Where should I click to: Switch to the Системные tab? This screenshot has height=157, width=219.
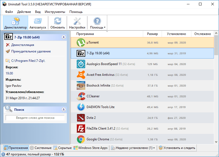[x=41, y=148]
